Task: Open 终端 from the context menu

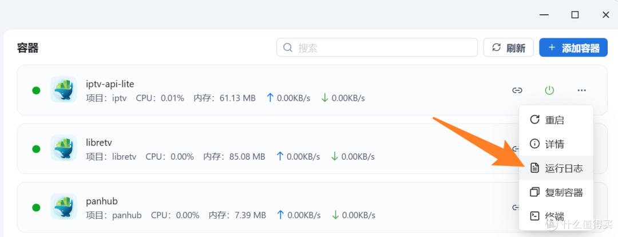Action: pyautogui.click(x=554, y=216)
